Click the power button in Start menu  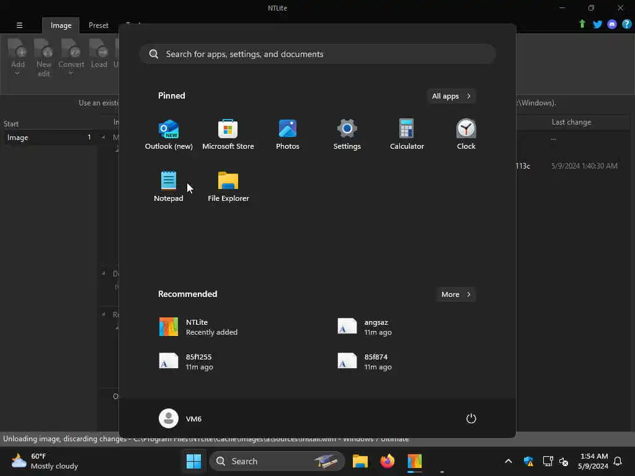(x=471, y=418)
